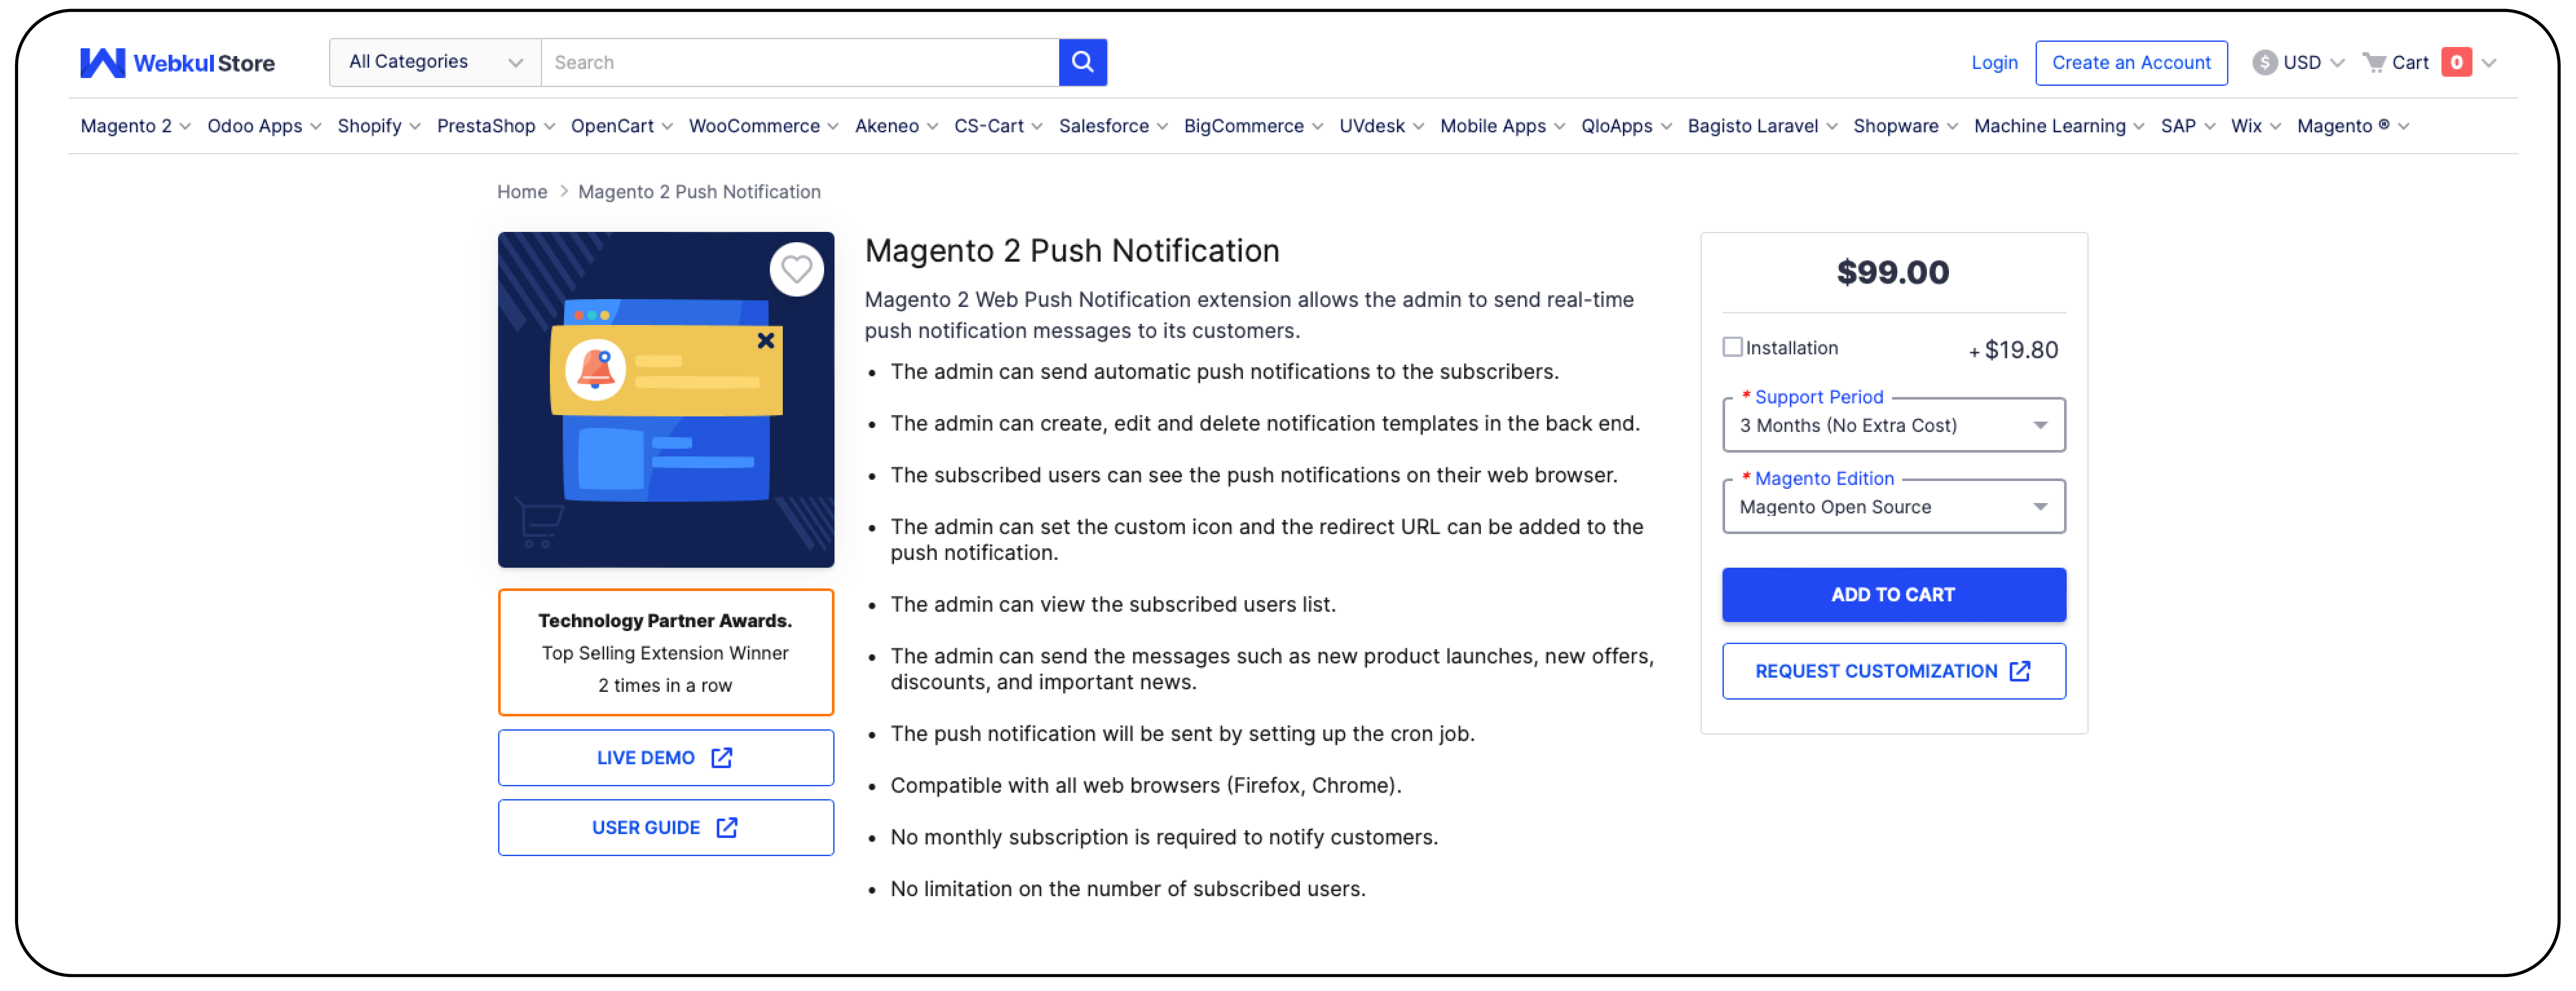Click the dollar currency icon
The height and width of the screenshot is (991, 2576).
click(2264, 63)
